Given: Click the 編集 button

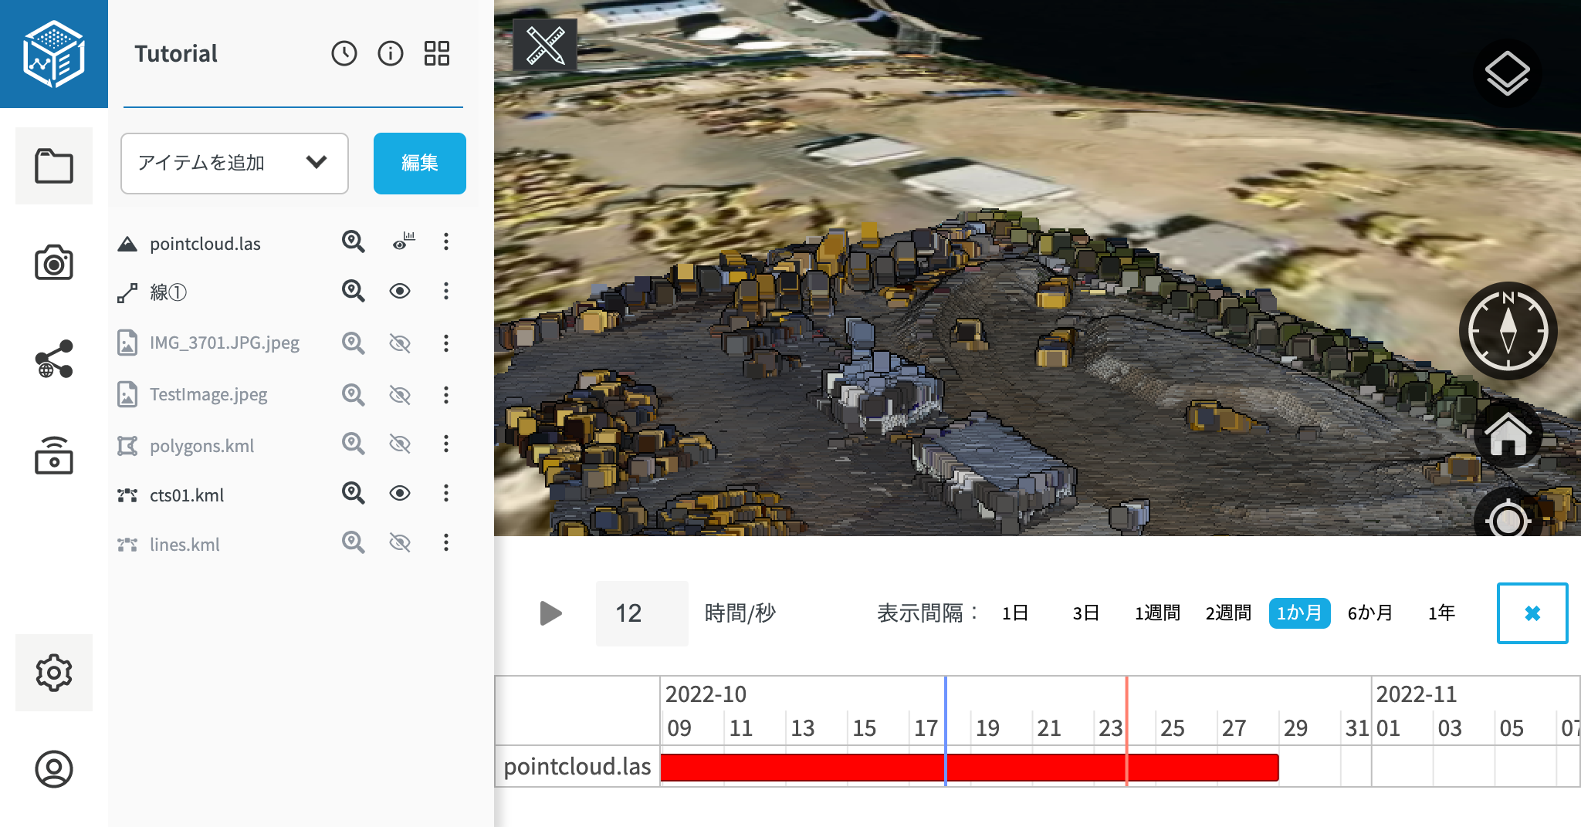Looking at the screenshot, I should [x=419, y=163].
